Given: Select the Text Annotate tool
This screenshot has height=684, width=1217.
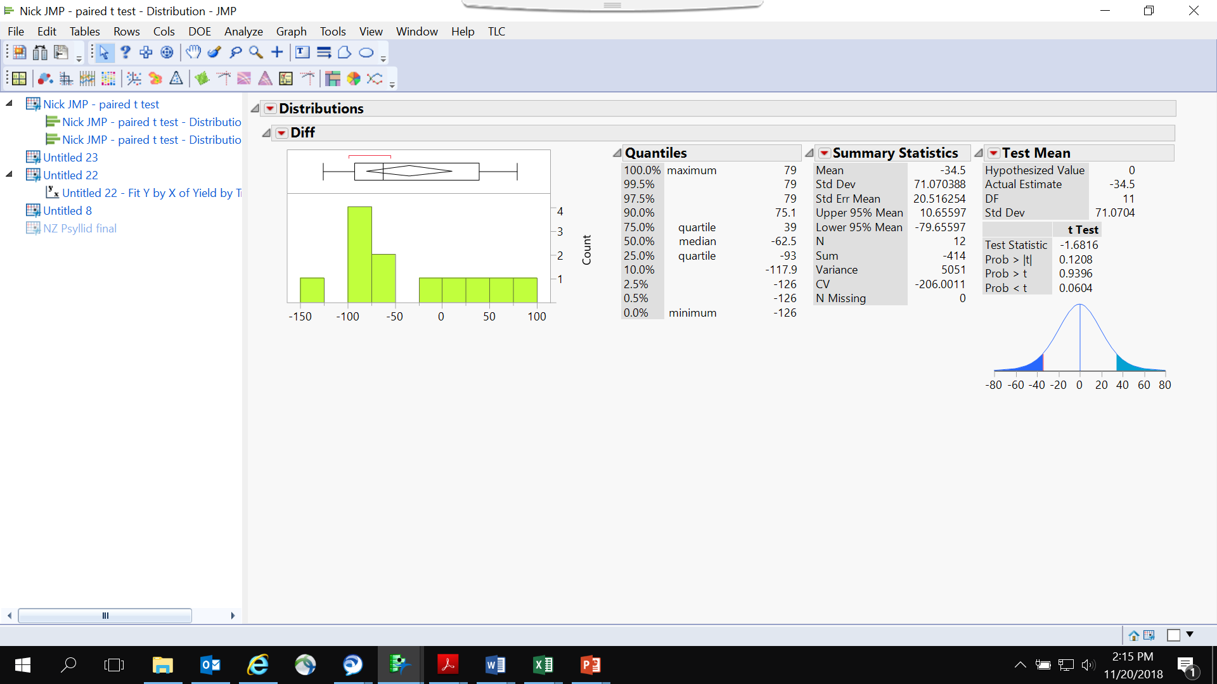Looking at the screenshot, I should (x=302, y=53).
